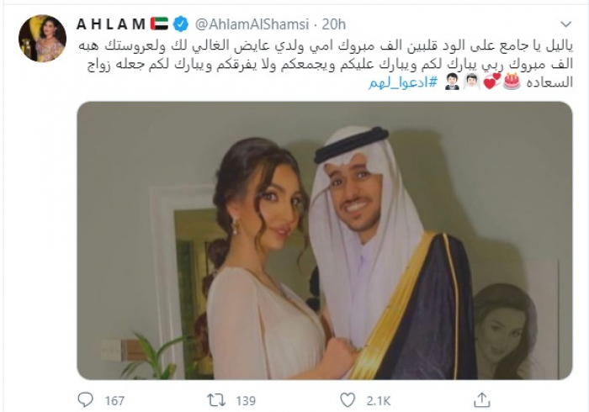Expand the tweet options chevron
Screen dimensions: 589x412
pos(565,24)
